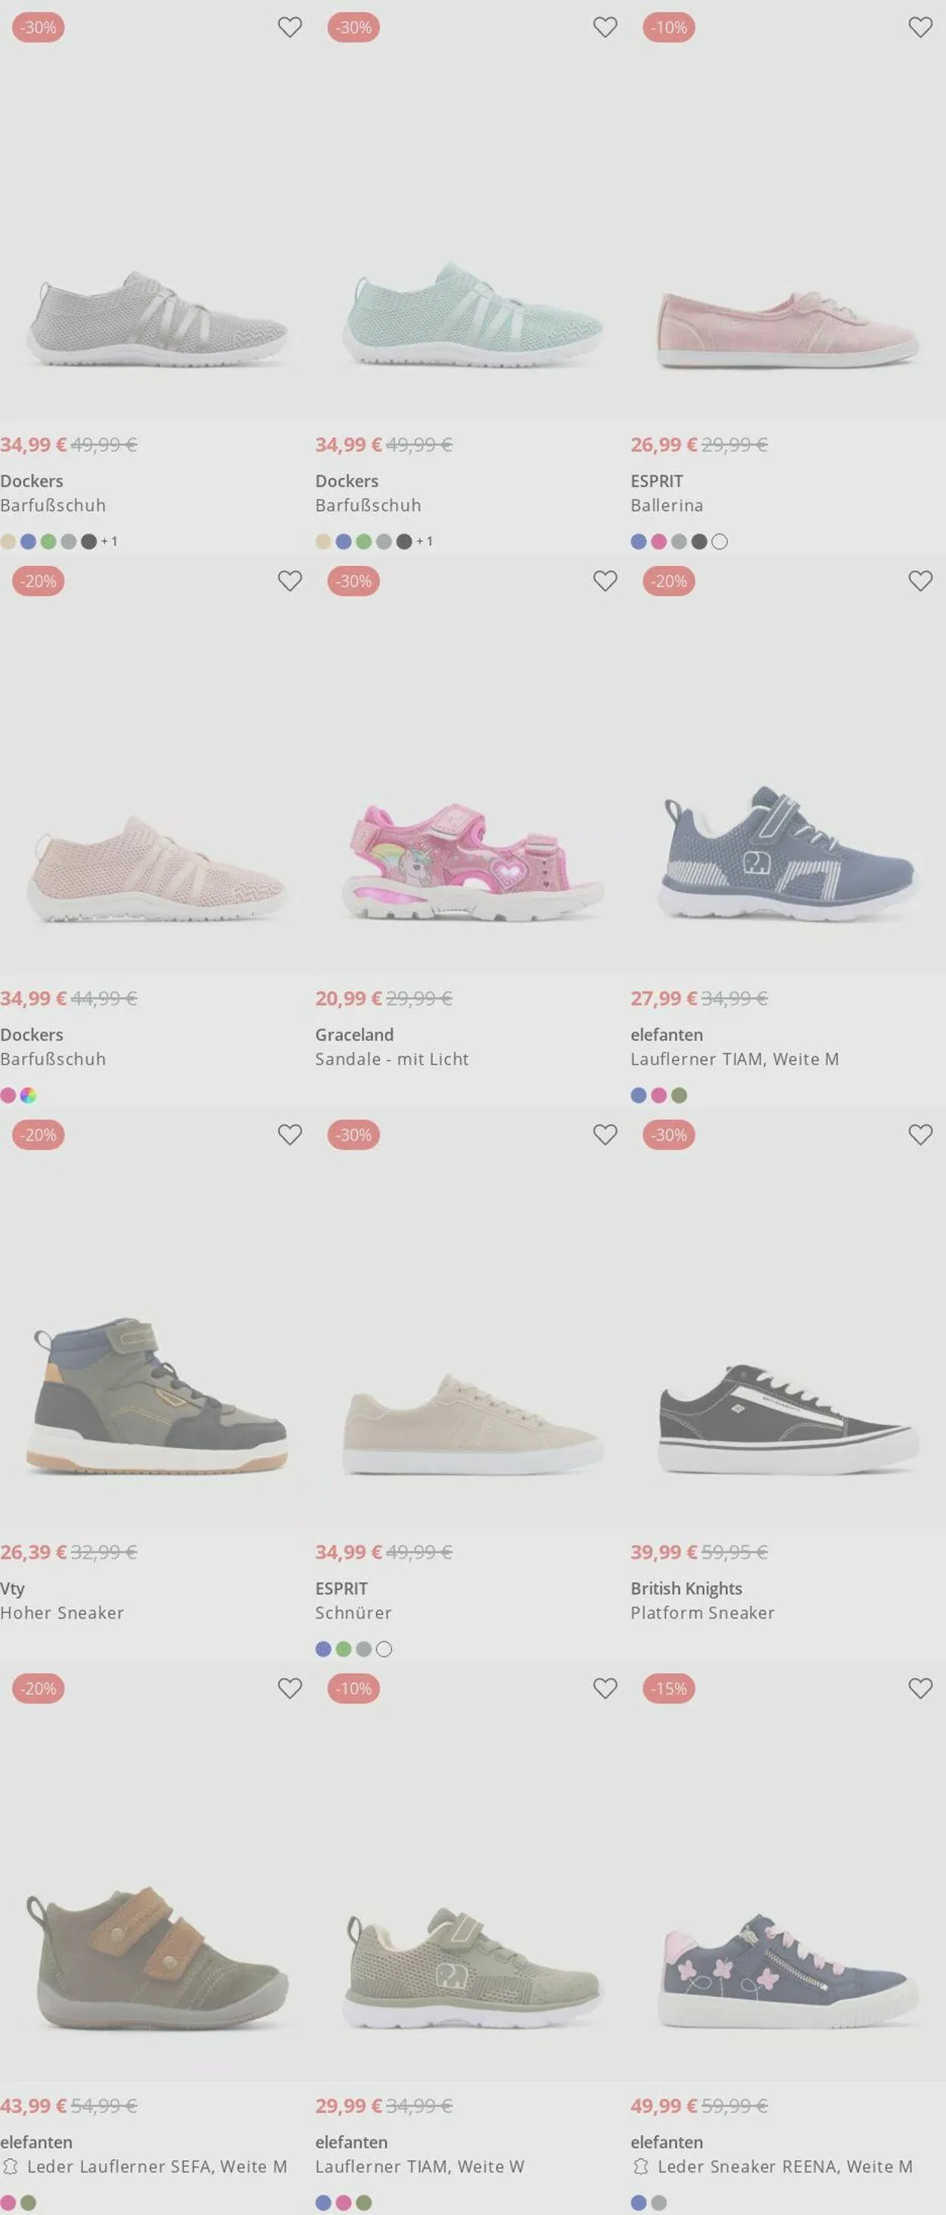Click the Vty high sneaker product image

(157, 1395)
